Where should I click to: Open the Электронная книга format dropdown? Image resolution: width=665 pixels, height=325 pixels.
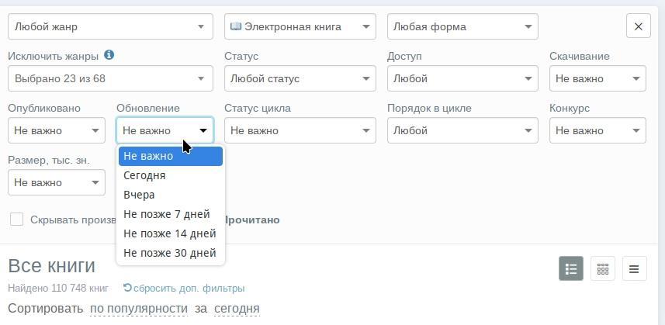pyautogui.click(x=300, y=26)
